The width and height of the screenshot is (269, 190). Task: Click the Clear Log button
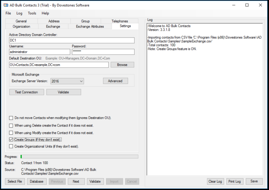click(215, 182)
